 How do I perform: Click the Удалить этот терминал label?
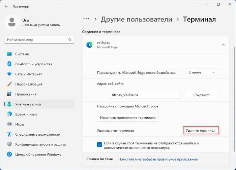(x=115, y=131)
